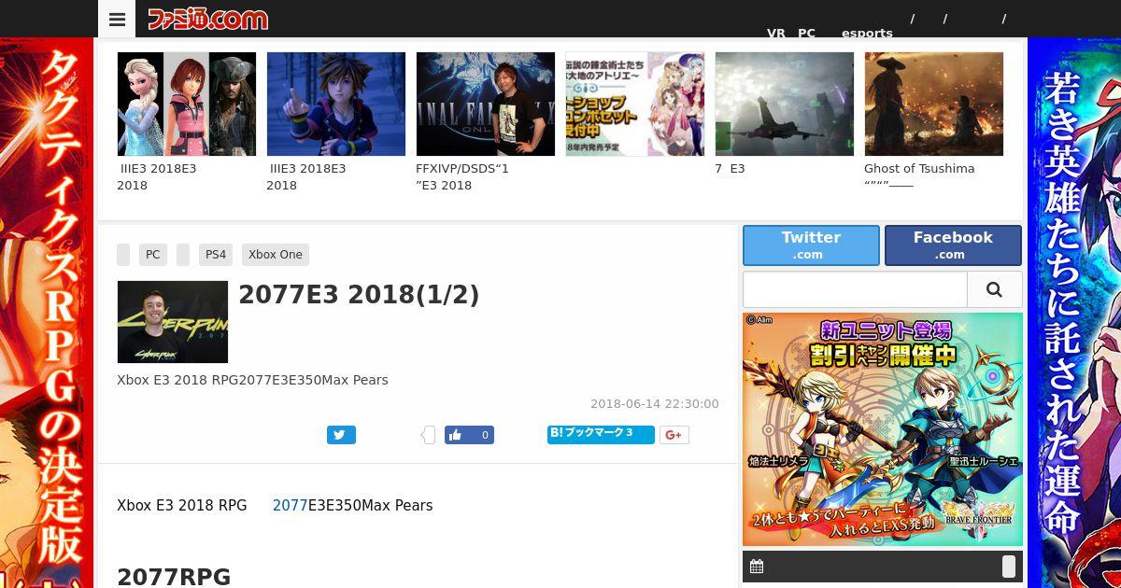Open the right side hero banner ad
This screenshot has height=588, width=1121.
click(1074, 313)
